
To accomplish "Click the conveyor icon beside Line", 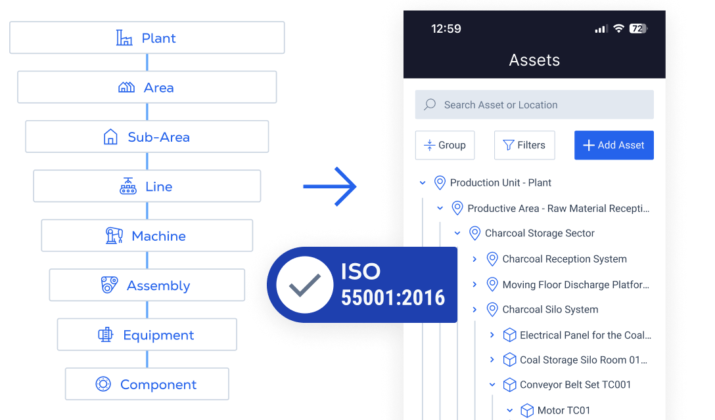I will (x=128, y=186).
